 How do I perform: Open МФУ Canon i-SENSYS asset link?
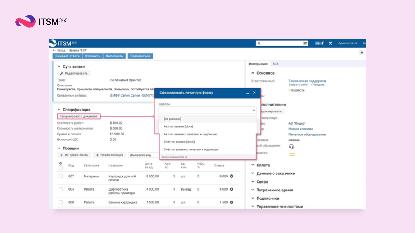(x=132, y=96)
